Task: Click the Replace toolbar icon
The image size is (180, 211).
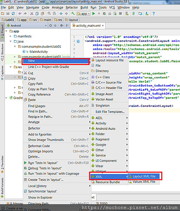Action: [54, 14]
